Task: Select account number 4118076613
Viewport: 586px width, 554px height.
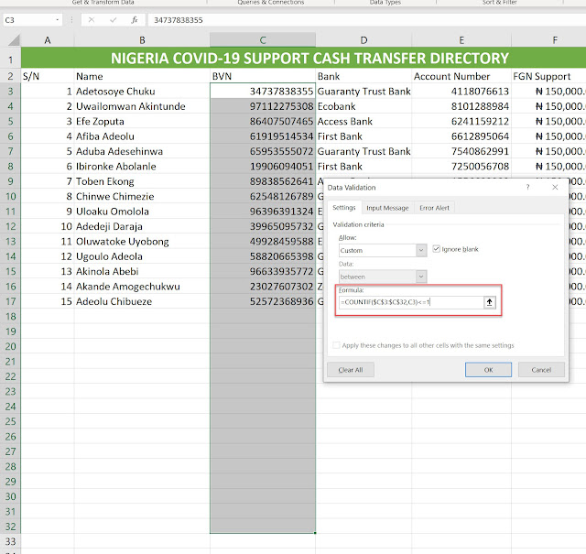Action: 461,92
